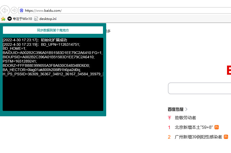
Task: Click the 热 badge after 北京新增本土
Action: (217, 127)
